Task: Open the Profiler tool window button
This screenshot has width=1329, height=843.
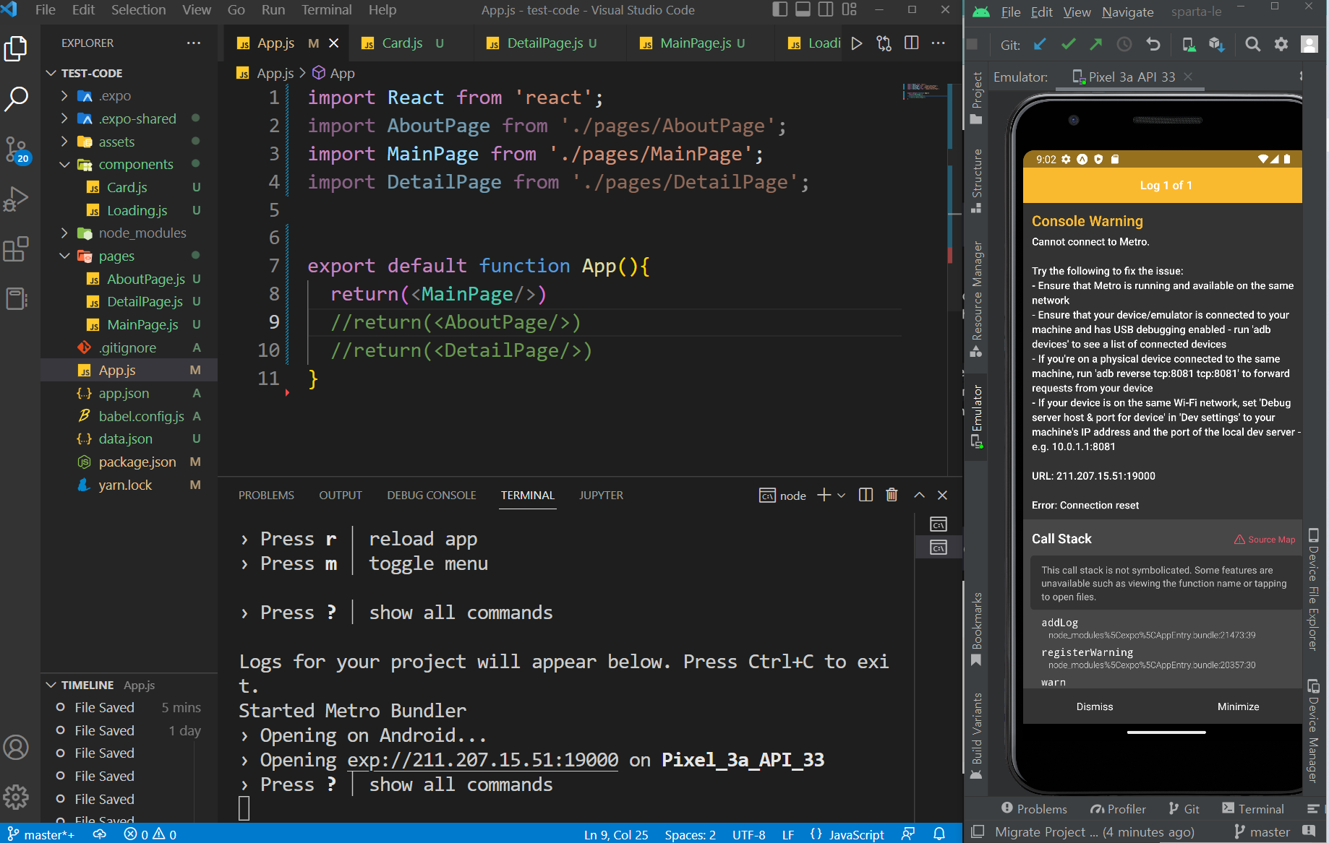Action: coord(1118,809)
